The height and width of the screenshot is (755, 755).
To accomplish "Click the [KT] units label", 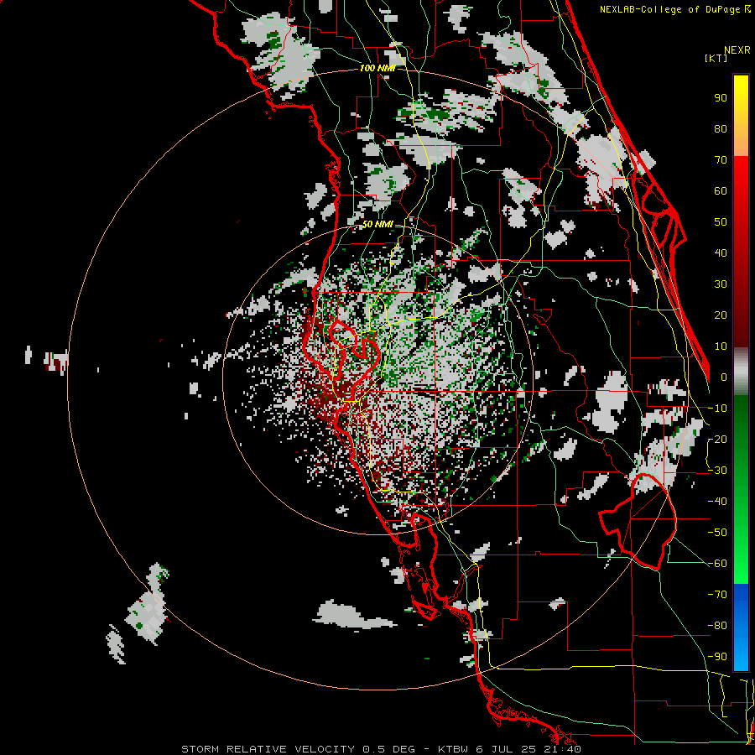I will click(716, 58).
